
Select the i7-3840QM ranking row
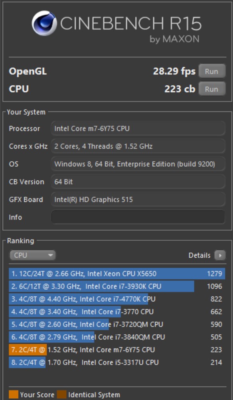tap(117, 337)
